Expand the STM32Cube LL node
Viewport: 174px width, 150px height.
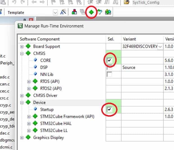coord(29,131)
